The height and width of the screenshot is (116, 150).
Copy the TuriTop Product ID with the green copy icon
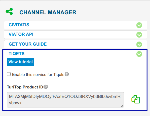coord(136,99)
